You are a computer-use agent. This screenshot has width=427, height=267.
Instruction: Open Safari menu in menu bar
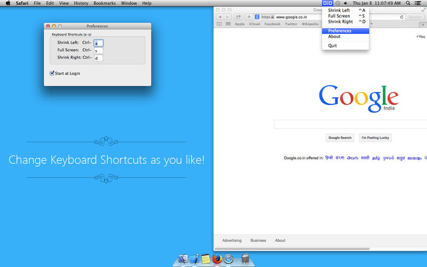22,3
